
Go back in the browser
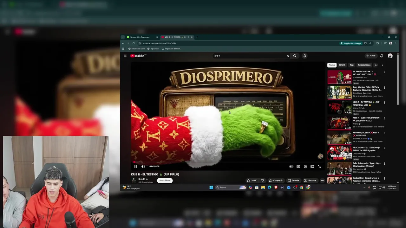pyautogui.click(x=123, y=43)
